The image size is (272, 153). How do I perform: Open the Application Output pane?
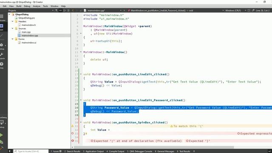click(93, 151)
